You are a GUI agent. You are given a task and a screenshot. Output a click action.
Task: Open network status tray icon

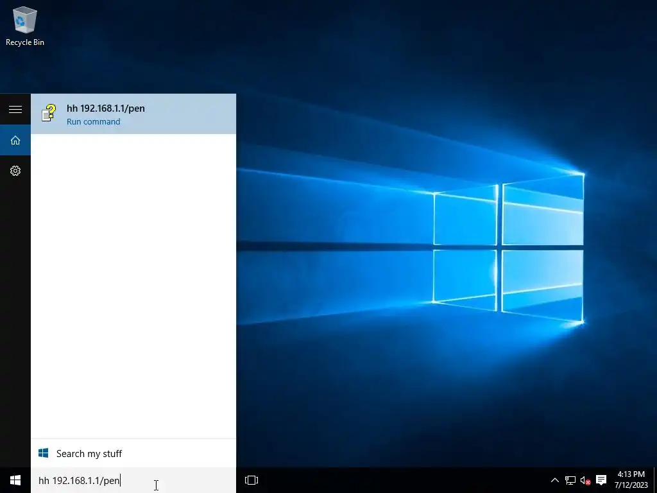pos(570,480)
